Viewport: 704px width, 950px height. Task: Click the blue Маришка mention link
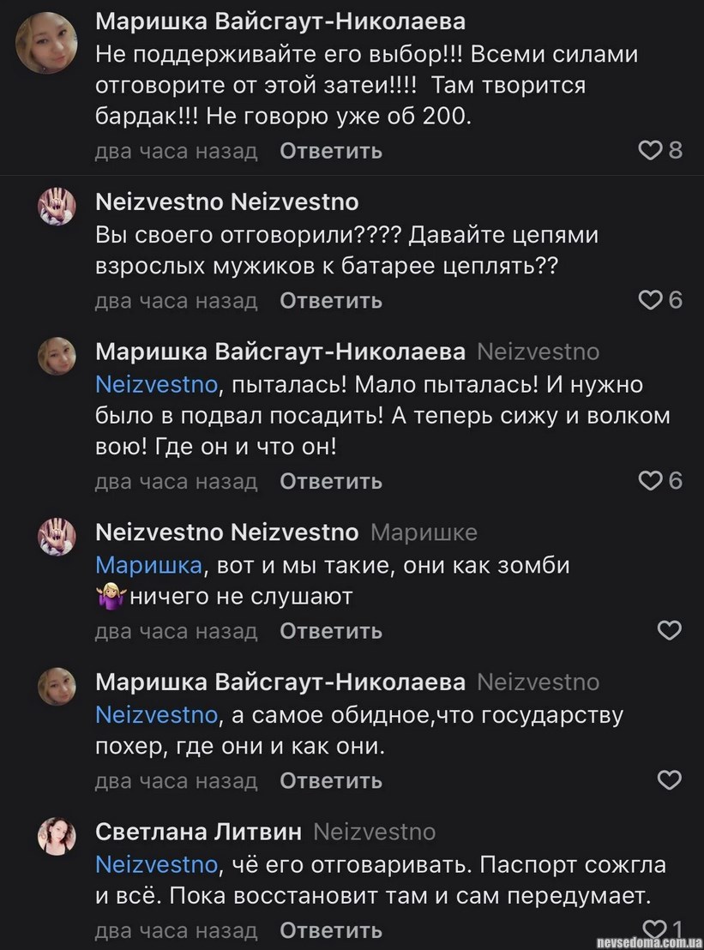[149, 566]
